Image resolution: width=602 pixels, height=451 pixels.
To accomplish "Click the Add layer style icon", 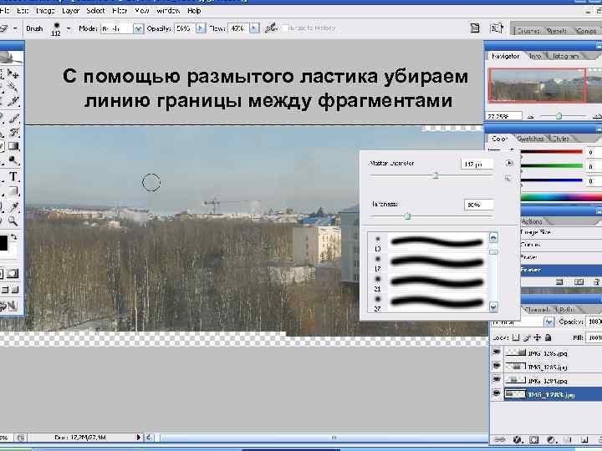I will pyautogui.click(x=518, y=439).
